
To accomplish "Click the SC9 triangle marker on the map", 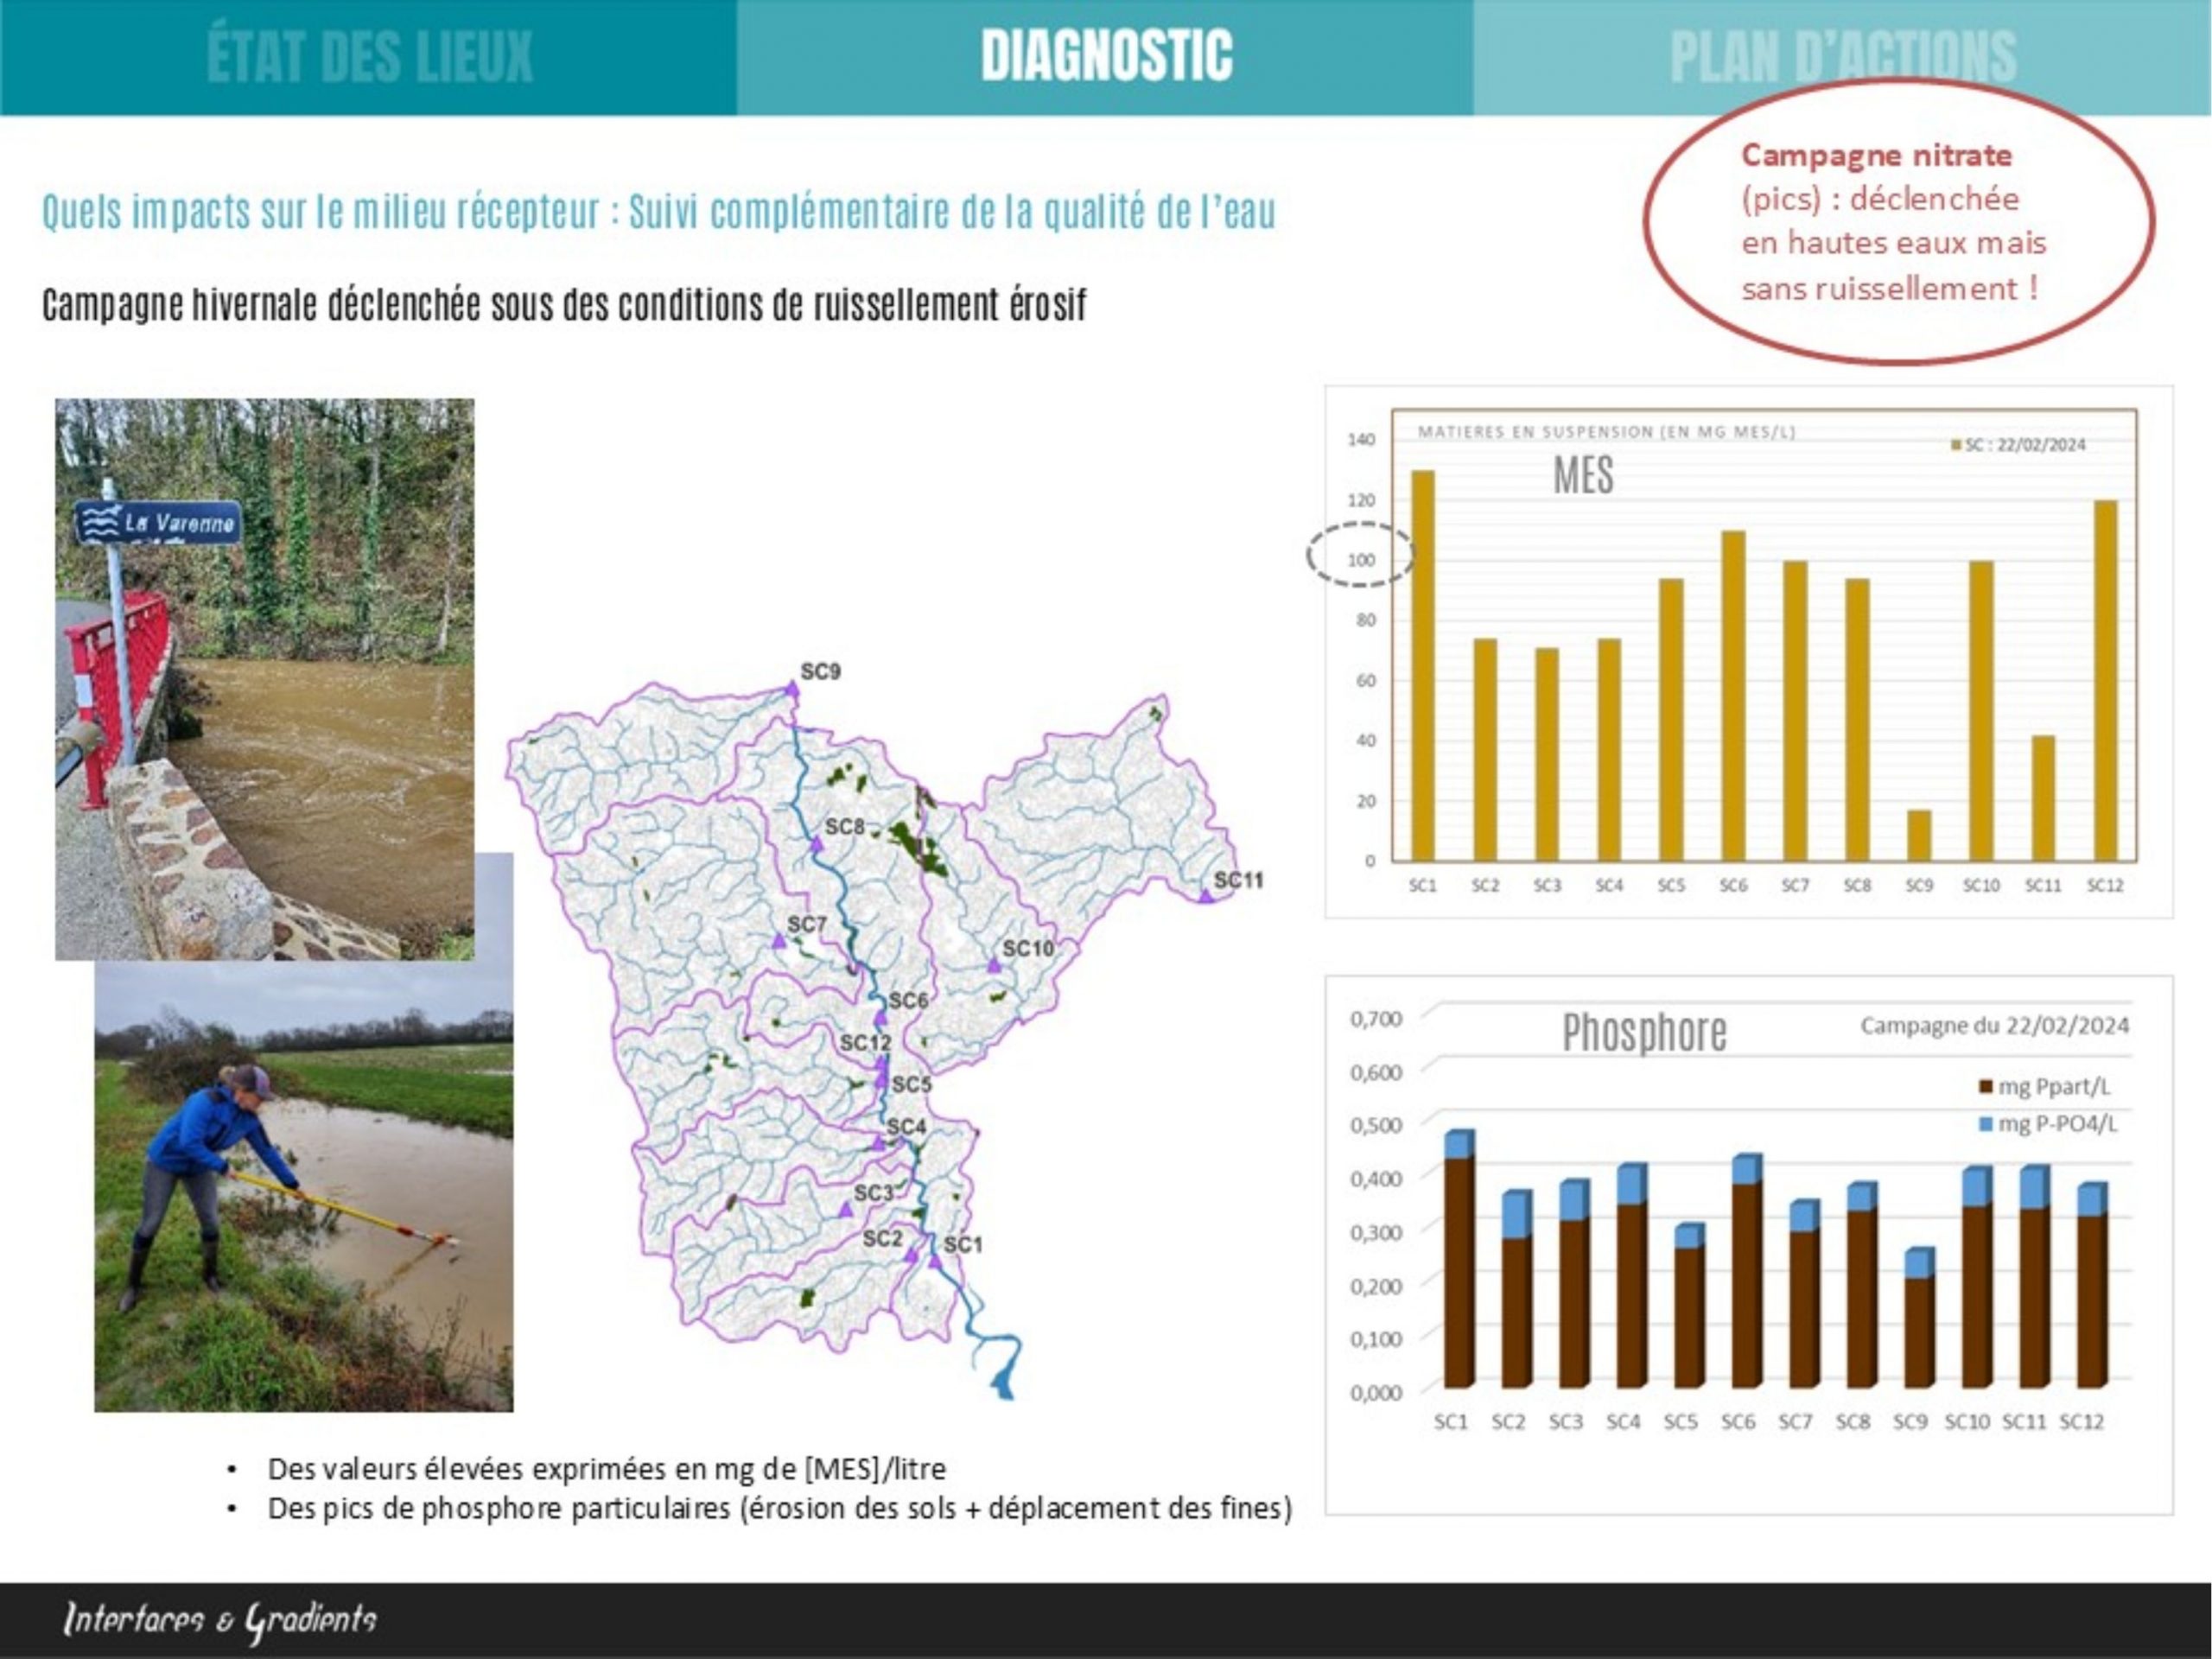I will tap(792, 689).
